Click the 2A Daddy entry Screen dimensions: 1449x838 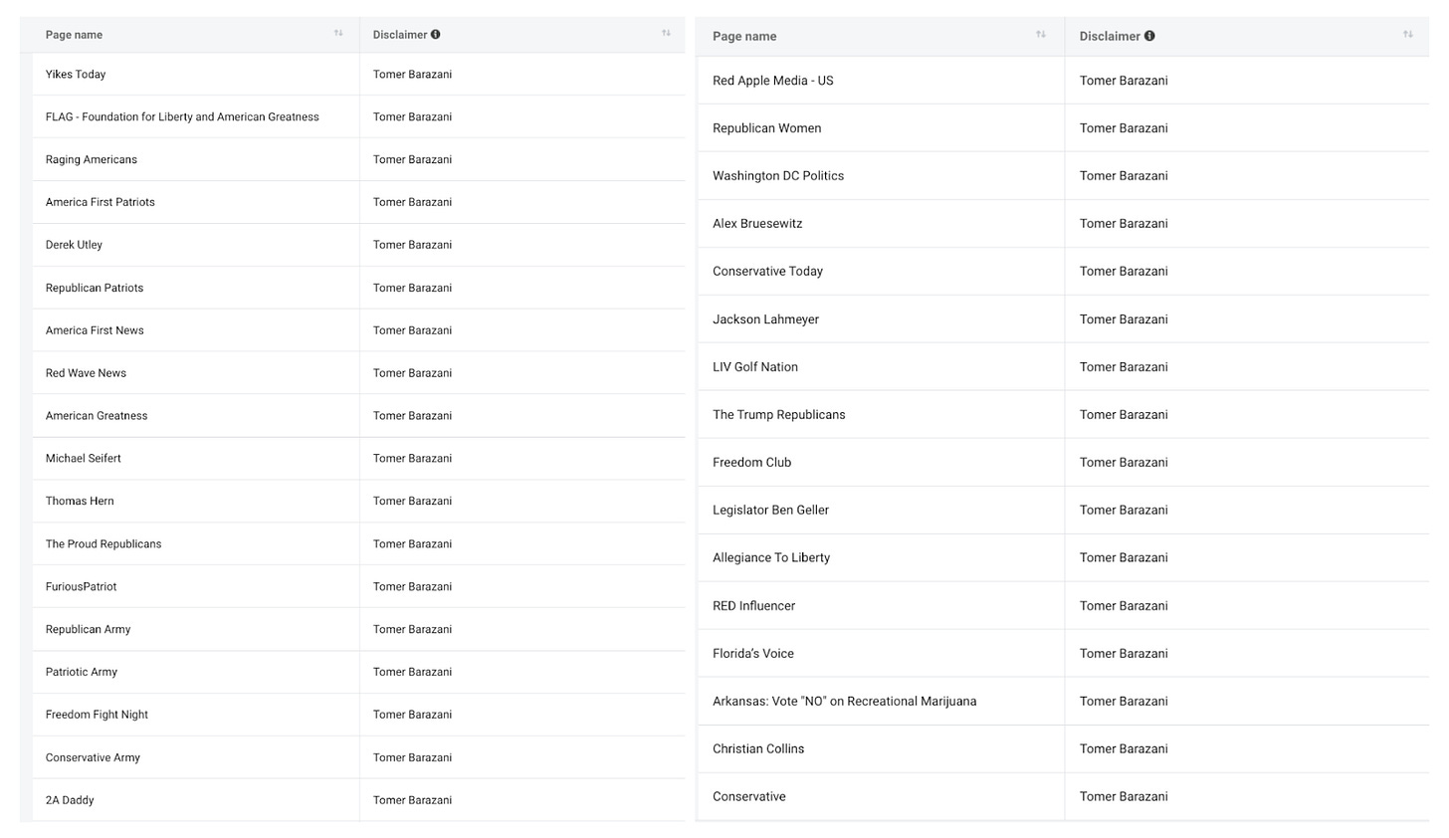point(70,800)
